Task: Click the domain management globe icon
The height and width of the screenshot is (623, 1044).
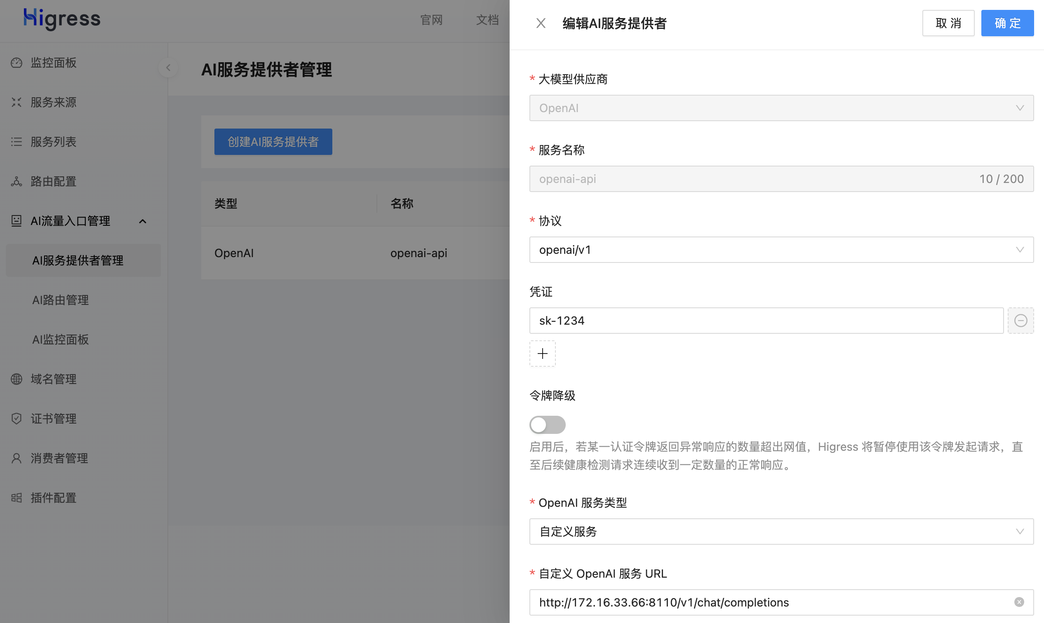Action: coord(16,379)
